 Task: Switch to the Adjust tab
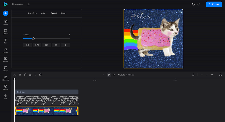tap(44, 13)
